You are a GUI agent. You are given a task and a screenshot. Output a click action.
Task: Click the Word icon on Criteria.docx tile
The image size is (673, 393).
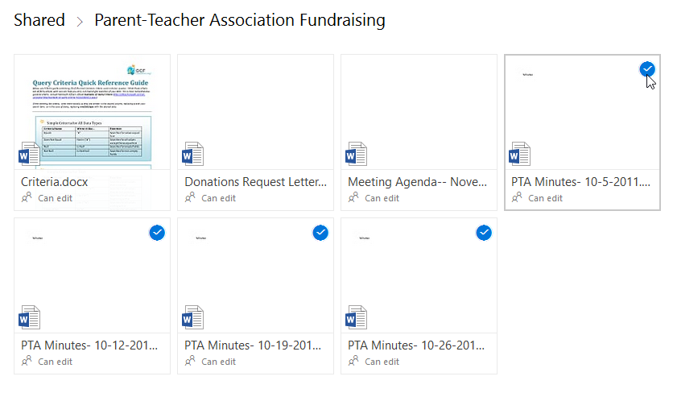click(27, 154)
